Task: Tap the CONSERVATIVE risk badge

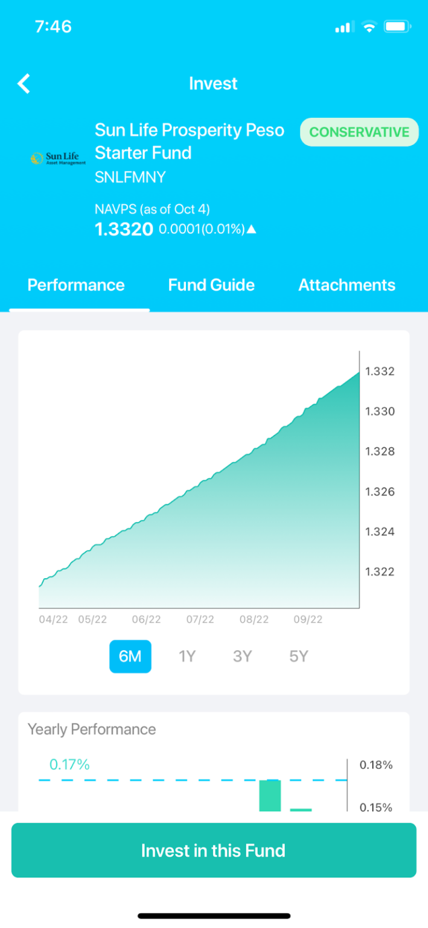Action: 359,132
